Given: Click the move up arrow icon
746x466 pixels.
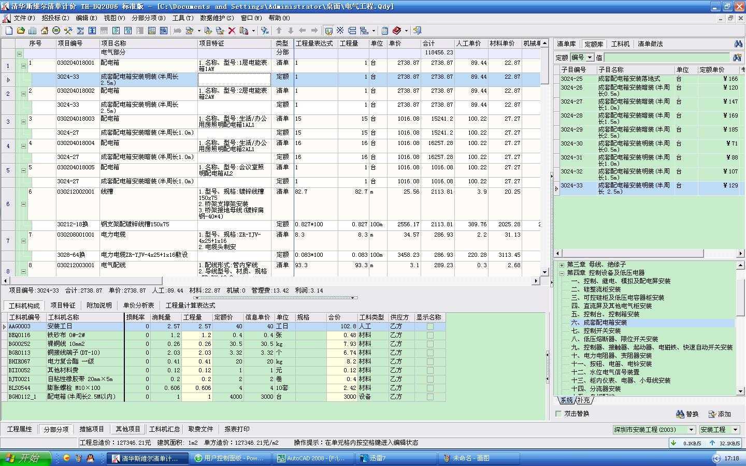Looking at the screenshot, I should click(x=279, y=31).
